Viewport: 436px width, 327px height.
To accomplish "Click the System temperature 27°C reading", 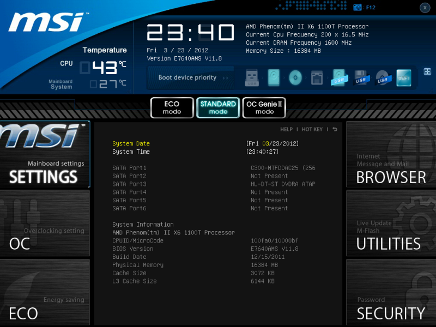I will coord(108,84).
